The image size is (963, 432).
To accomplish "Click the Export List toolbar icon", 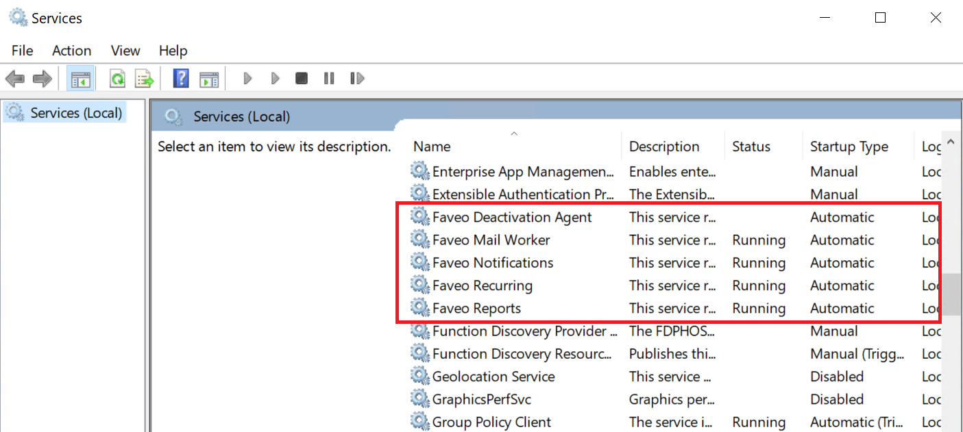I will click(x=144, y=79).
